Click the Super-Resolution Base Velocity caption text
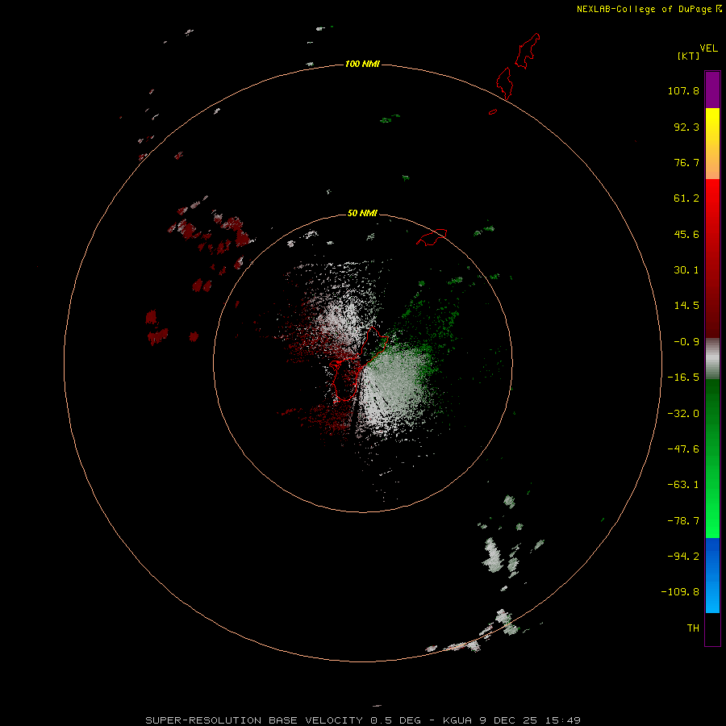 point(362,720)
